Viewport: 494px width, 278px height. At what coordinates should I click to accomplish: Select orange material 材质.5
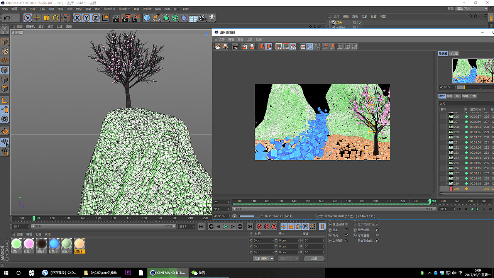(x=79, y=246)
